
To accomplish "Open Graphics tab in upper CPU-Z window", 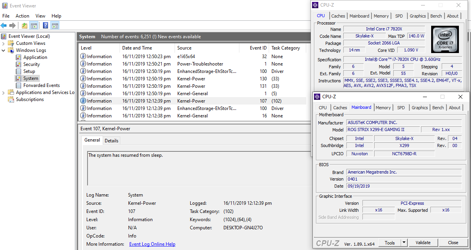I will click(x=418, y=16).
